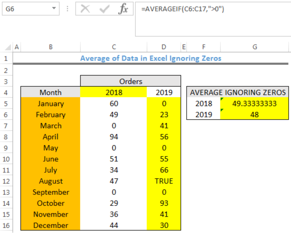Select row 1 header
The image size is (291, 233).
pos(6,58)
